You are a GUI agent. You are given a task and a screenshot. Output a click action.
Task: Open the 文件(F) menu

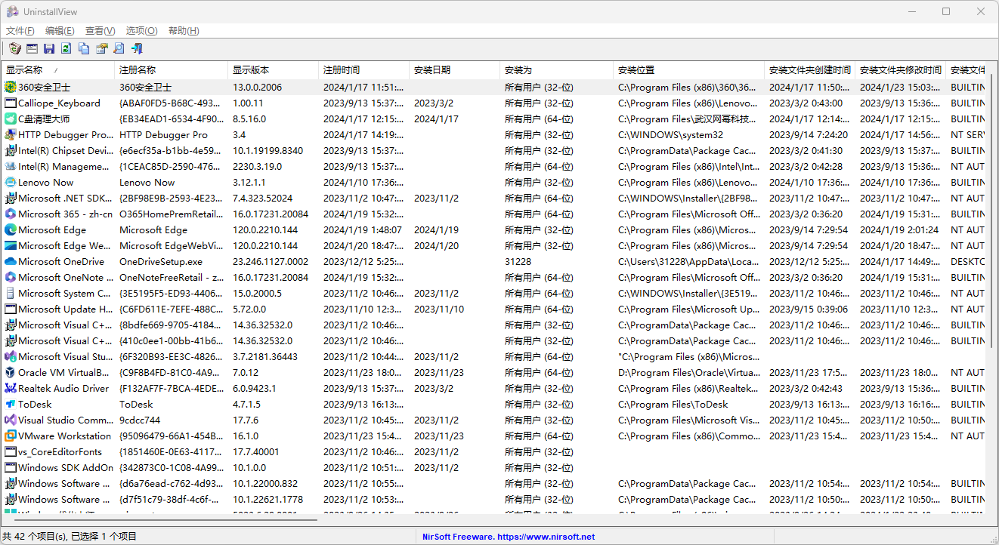coord(20,31)
